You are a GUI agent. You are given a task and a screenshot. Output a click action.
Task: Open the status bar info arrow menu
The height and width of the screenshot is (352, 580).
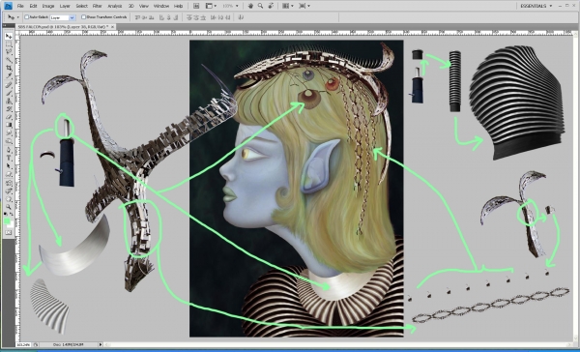(x=101, y=344)
